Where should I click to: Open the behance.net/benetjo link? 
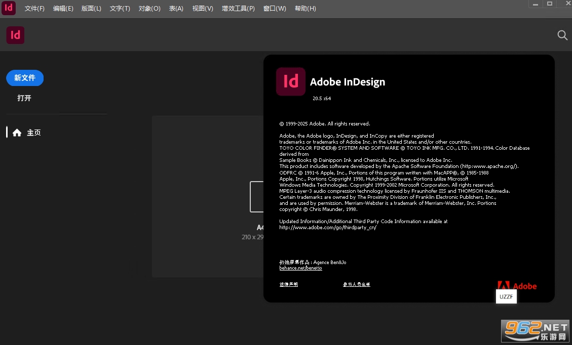coord(300,268)
